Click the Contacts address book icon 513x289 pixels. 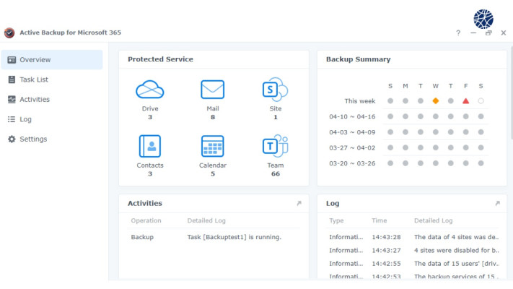click(x=150, y=146)
